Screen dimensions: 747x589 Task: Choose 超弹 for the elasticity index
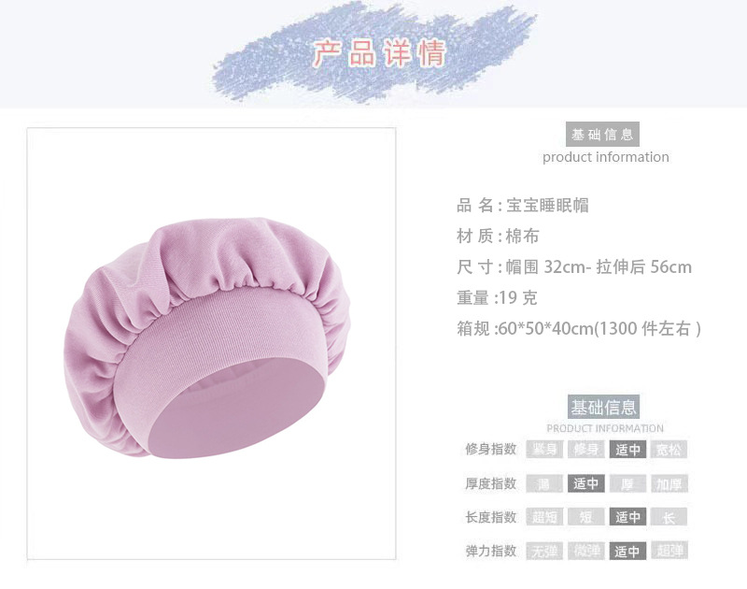pos(669,551)
